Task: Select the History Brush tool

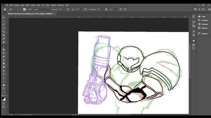Action: click(x=4, y=53)
